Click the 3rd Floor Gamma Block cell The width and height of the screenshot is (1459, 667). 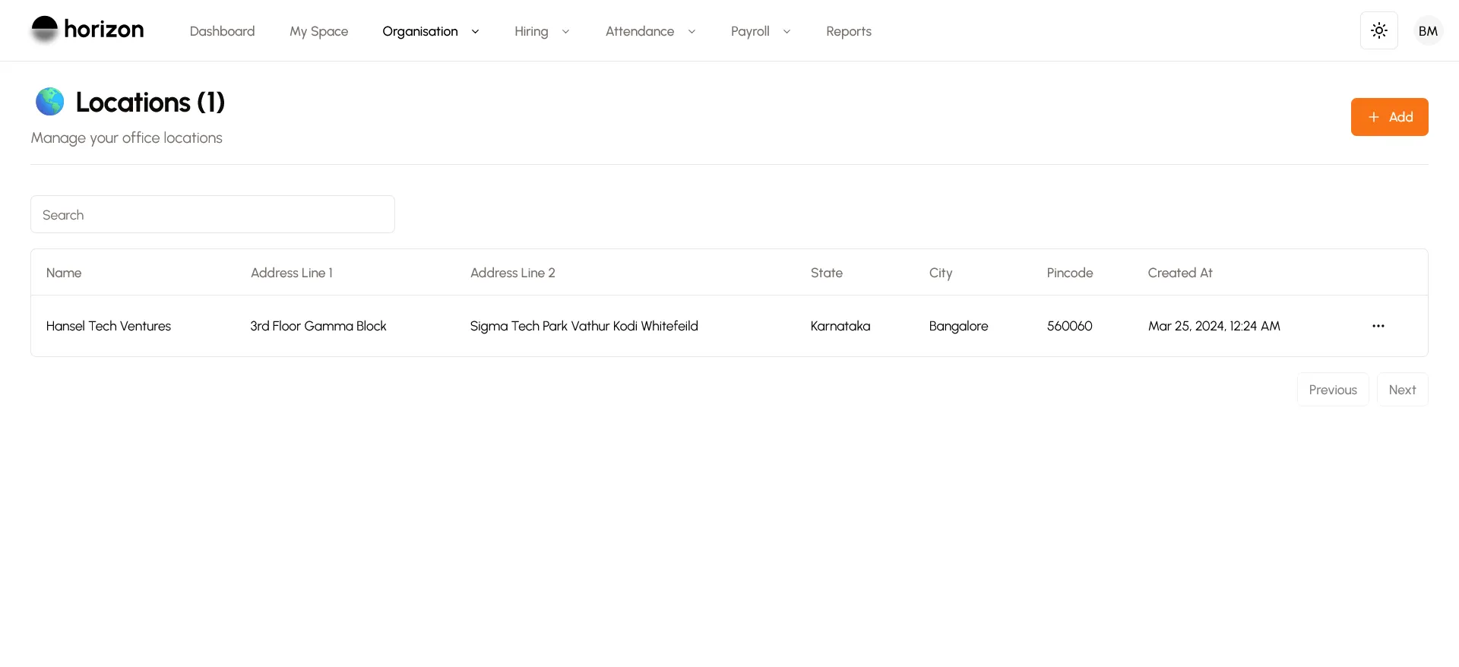point(318,326)
